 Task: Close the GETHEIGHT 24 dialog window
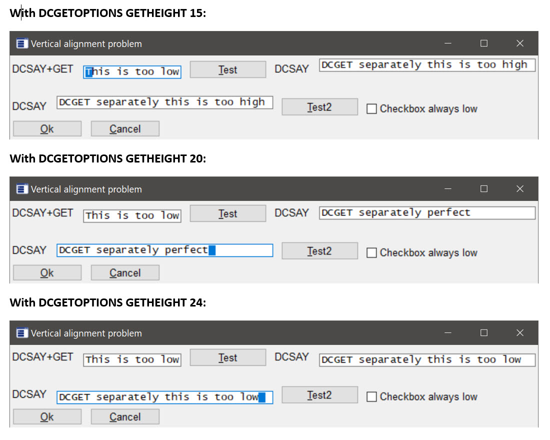519,333
